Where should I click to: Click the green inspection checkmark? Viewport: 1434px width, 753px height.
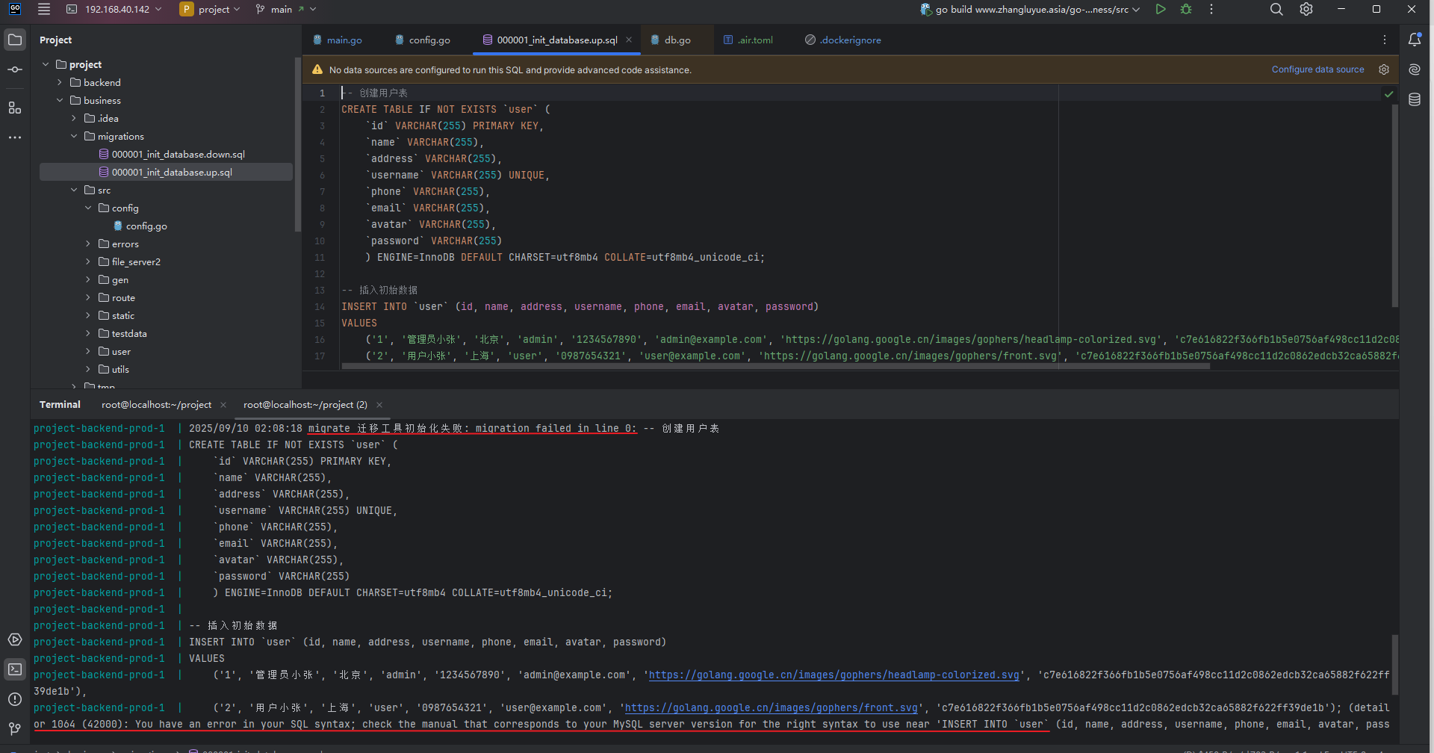pyautogui.click(x=1389, y=94)
